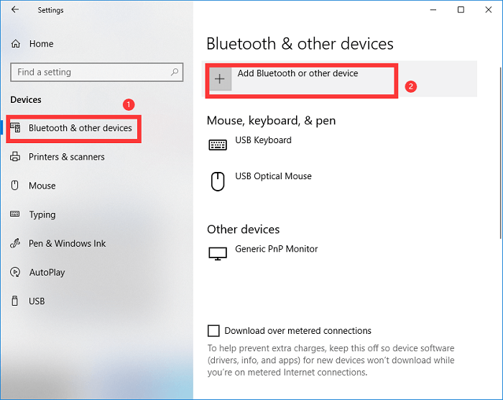Click the plus icon to add device

(221, 79)
